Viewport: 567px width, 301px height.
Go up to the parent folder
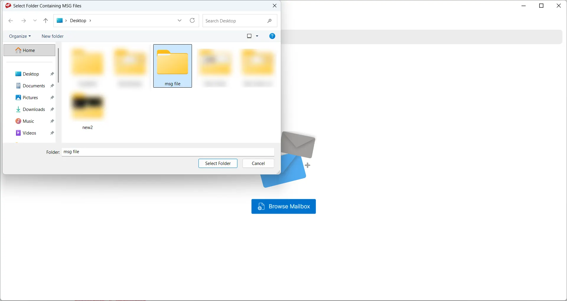click(x=45, y=21)
